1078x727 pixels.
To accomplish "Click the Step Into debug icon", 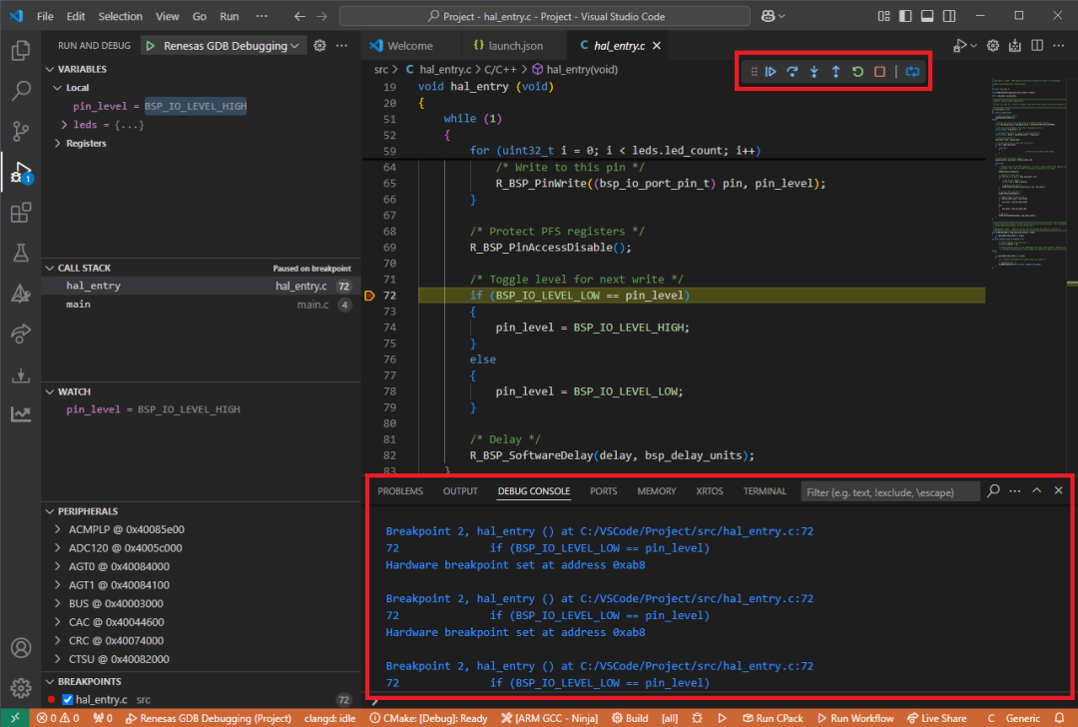I will click(x=814, y=72).
